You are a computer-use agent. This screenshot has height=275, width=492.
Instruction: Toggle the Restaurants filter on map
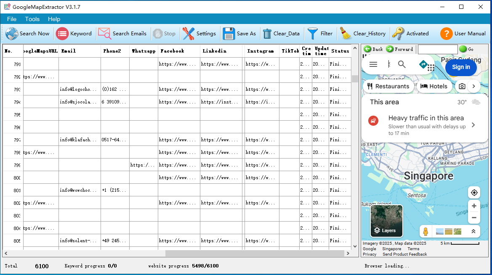388,86
